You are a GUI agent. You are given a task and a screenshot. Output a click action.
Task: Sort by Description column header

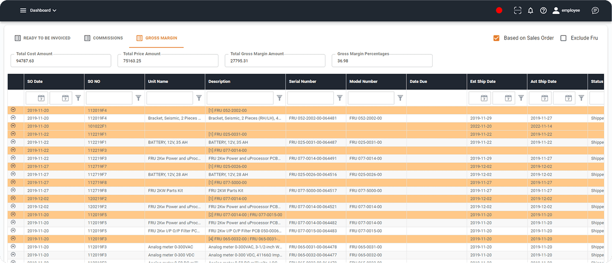tap(245, 82)
